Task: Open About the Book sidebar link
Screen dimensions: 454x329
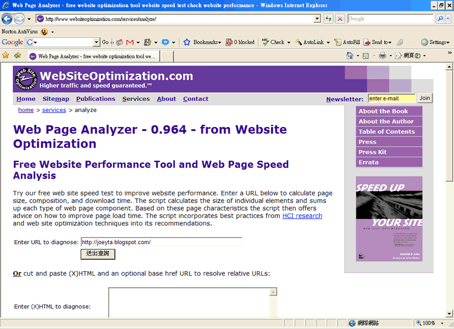Action: click(389, 112)
